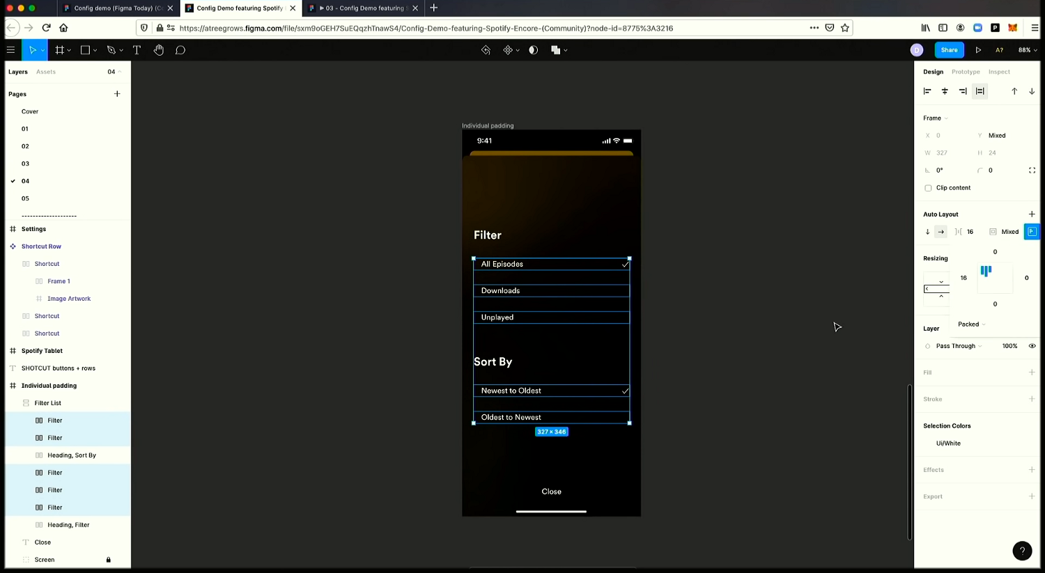Click the align right icon
This screenshot has width=1045, height=573.
click(963, 91)
